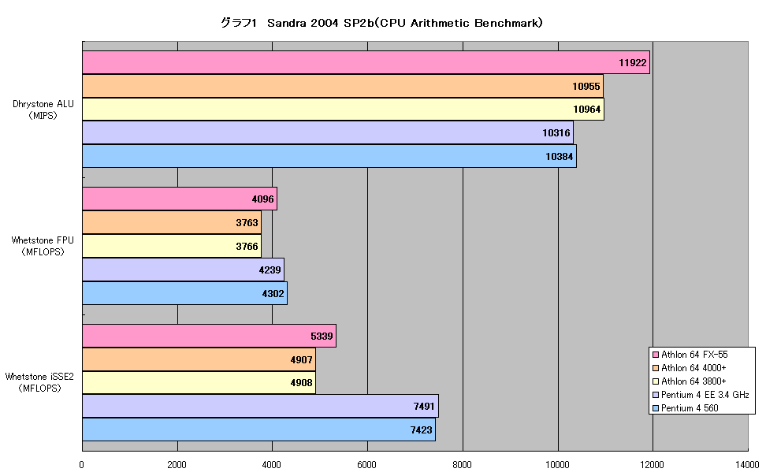
Task: Select legend text Athlon 64 4000+
Action: pos(693,367)
